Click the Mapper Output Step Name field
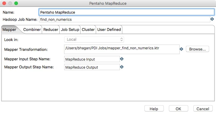The height and width of the screenshot is (115, 216). (x=92, y=67)
